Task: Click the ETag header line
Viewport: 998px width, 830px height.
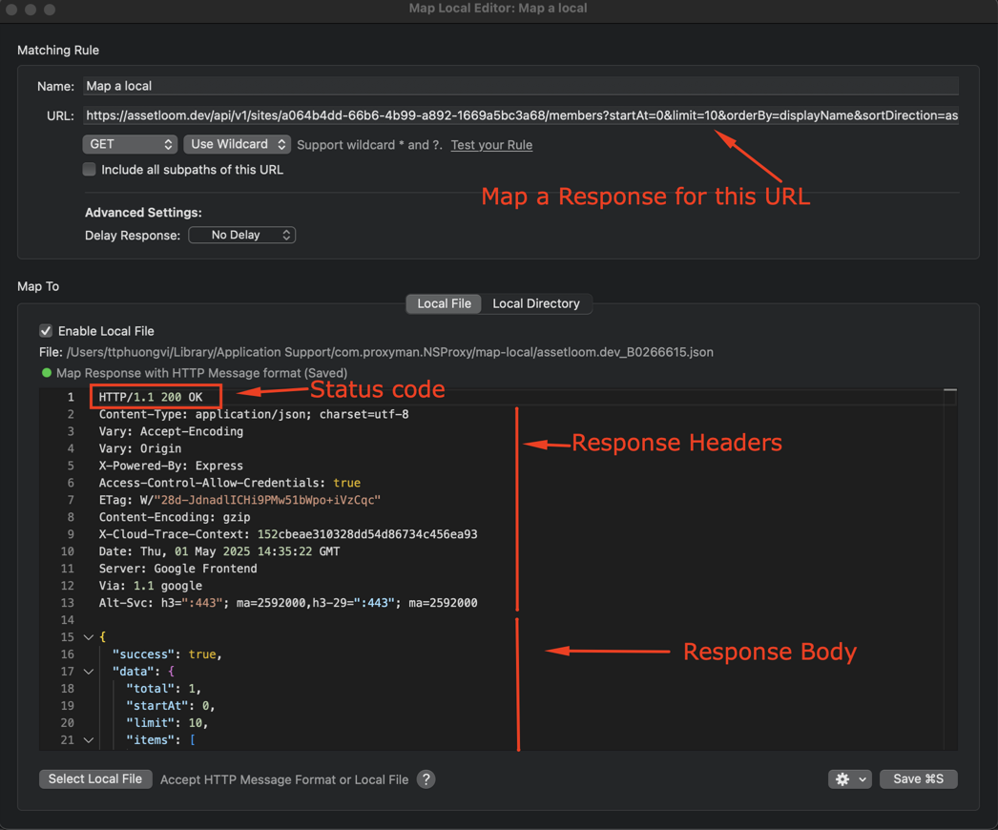Action: [239, 500]
